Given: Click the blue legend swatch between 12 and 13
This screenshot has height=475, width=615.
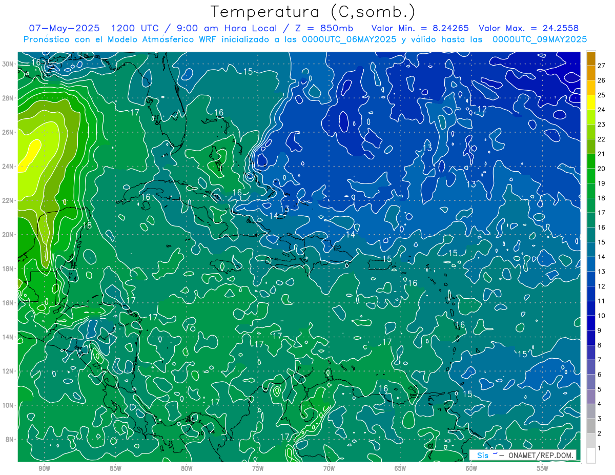Looking at the screenshot, I should [x=591, y=279].
